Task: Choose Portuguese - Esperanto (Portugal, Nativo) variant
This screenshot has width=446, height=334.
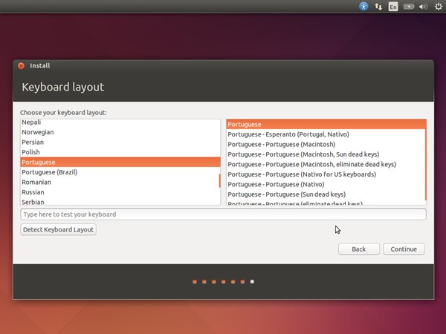Action: coord(326,134)
